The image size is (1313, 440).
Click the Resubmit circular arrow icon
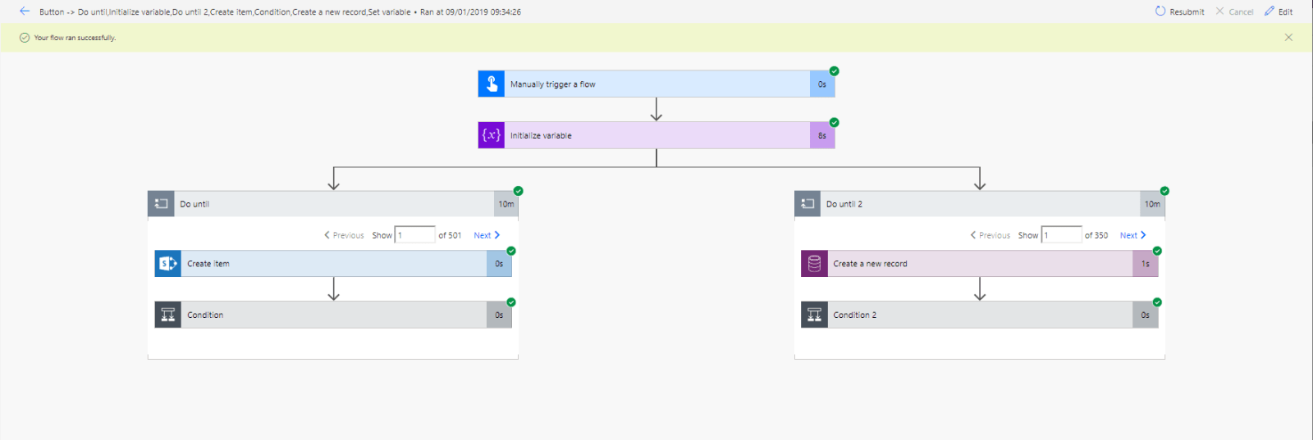pos(1160,11)
